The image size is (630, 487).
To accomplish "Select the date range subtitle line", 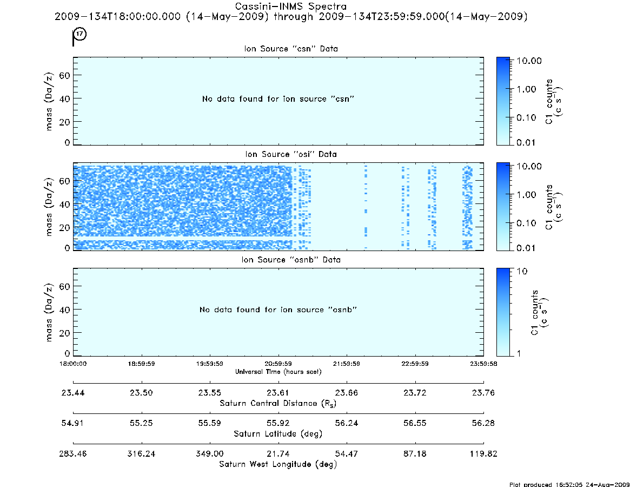I will [x=291, y=16].
